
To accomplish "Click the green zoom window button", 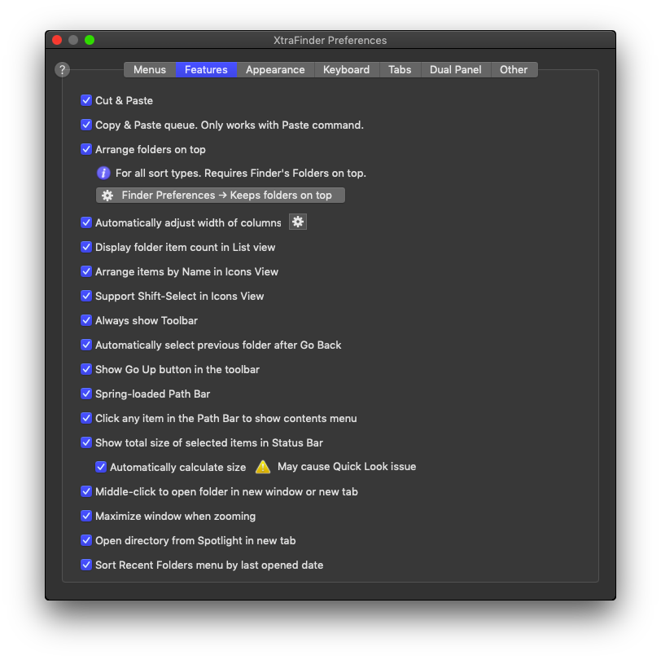I will pos(90,40).
